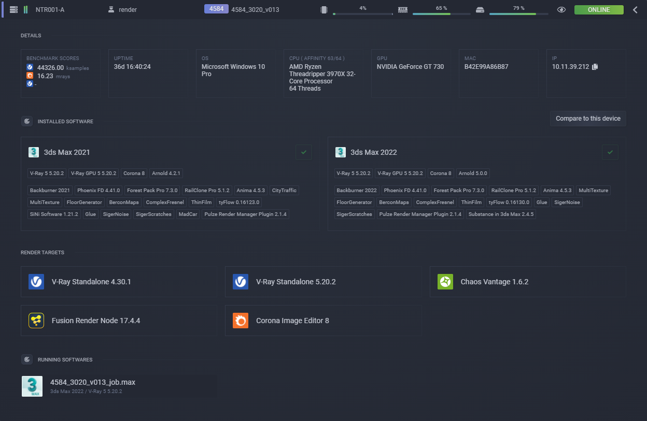The height and width of the screenshot is (421, 647).
Task: Toggle the 3ds Max 2022 checkmark
Action: pos(610,152)
